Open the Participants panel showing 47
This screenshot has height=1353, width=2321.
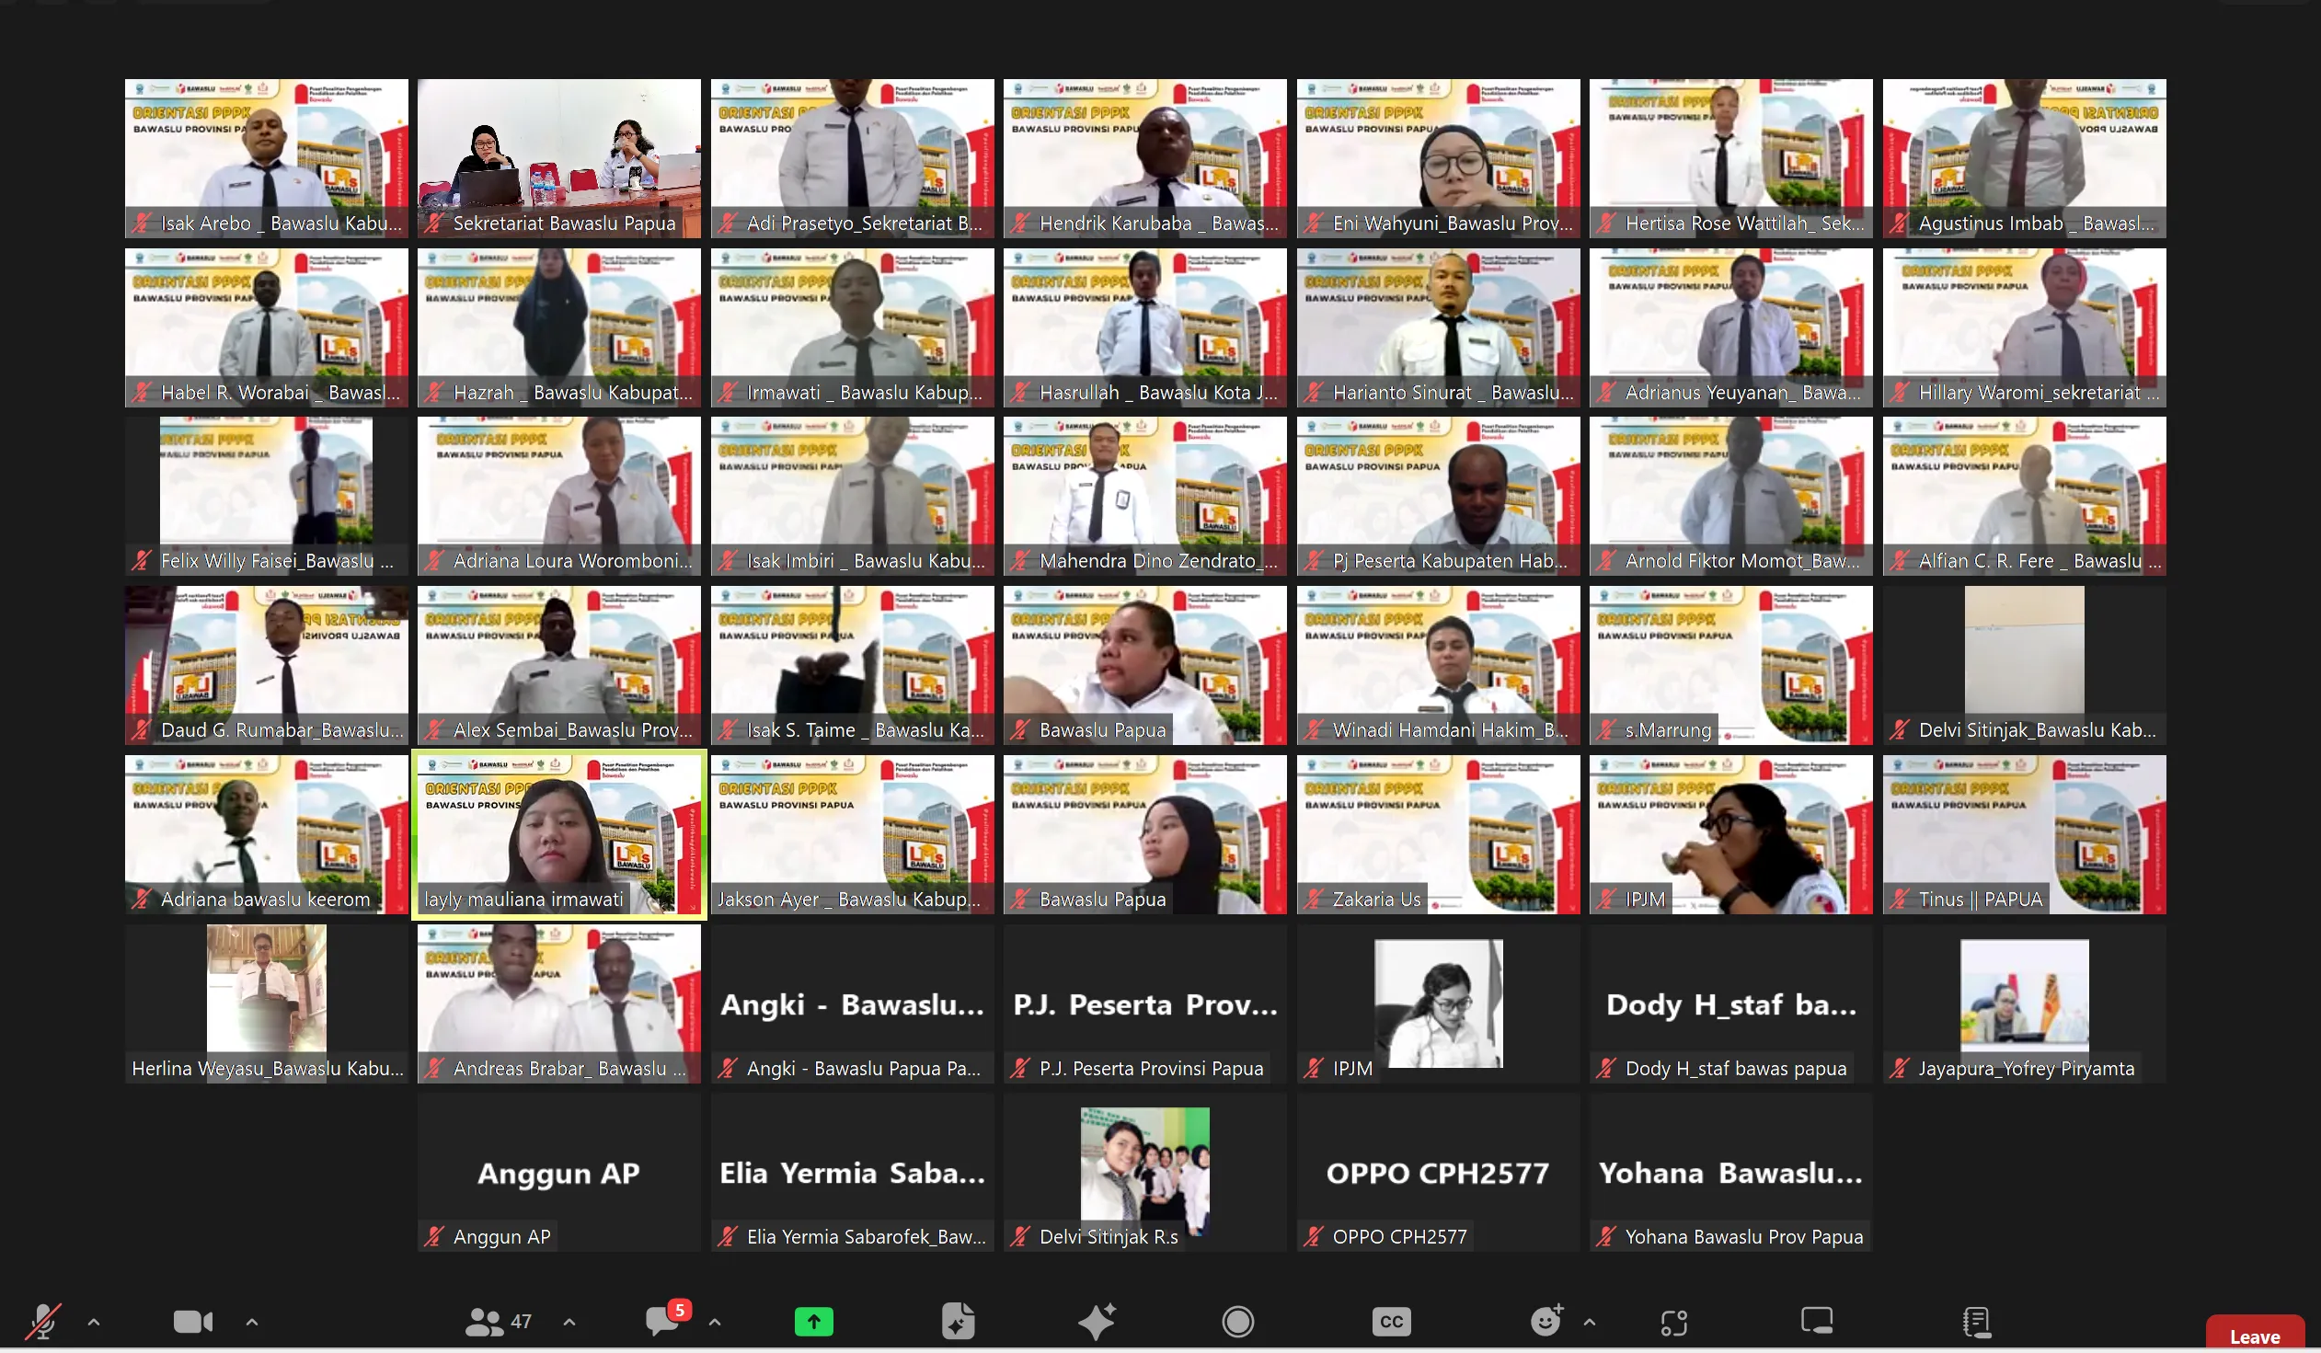tap(499, 1322)
